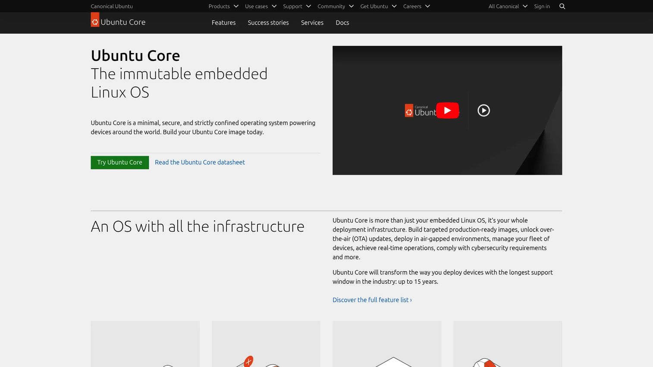Click the circular white play icon

click(x=483, y=110)
